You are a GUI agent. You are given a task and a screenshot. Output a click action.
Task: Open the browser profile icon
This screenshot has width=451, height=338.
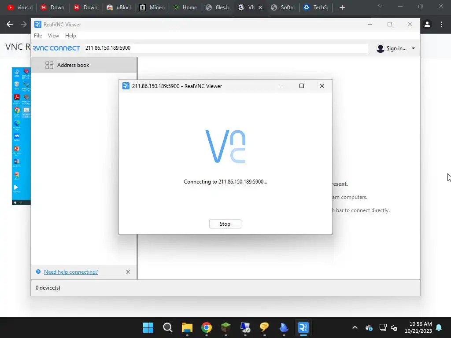coord(427,25)
